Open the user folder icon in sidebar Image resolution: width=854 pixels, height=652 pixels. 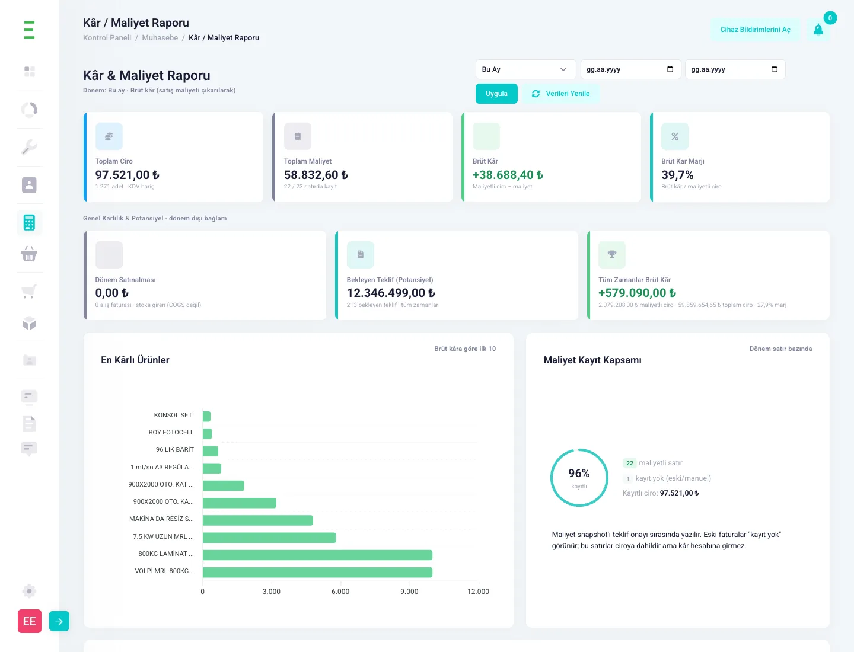point(29,360)
